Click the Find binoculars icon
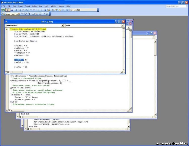 tap(26, 10)
